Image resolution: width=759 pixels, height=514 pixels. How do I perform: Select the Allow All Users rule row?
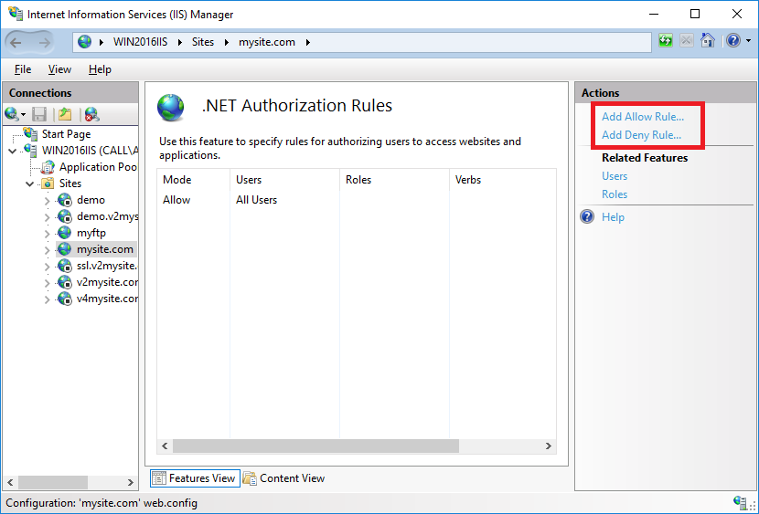(x=357, y=200)
